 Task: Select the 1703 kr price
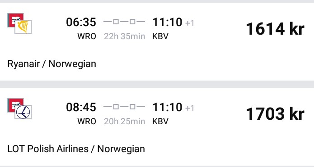point(275,114)
